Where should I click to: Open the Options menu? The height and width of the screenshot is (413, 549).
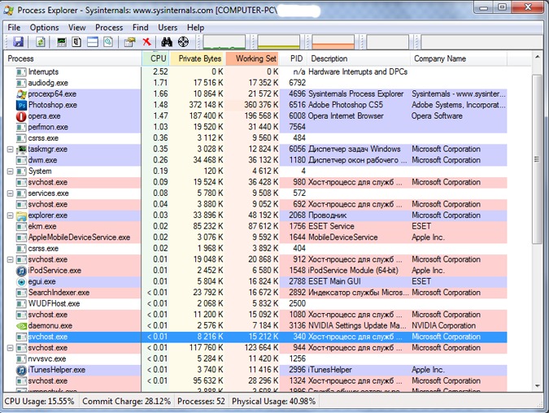(45, 27)
